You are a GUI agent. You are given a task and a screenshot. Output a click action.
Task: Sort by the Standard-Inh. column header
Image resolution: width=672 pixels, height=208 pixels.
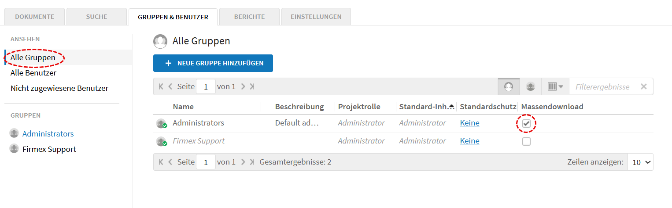(x=426, y=107)
